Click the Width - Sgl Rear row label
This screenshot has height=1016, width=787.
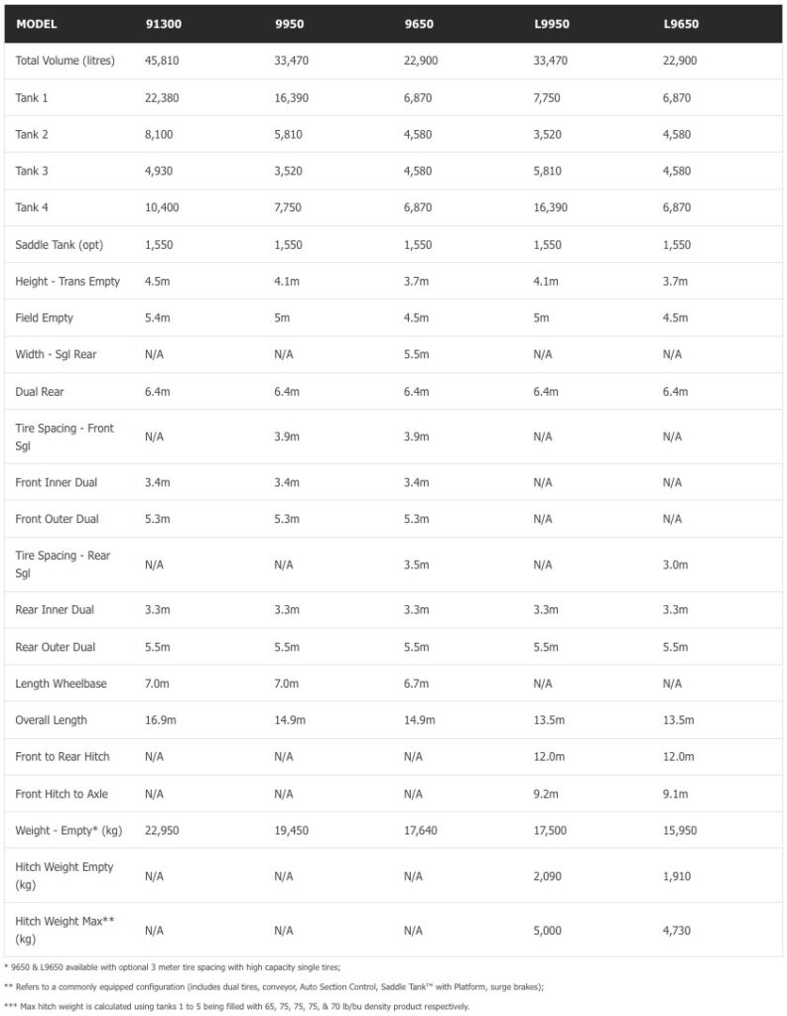tap(57, 354)
